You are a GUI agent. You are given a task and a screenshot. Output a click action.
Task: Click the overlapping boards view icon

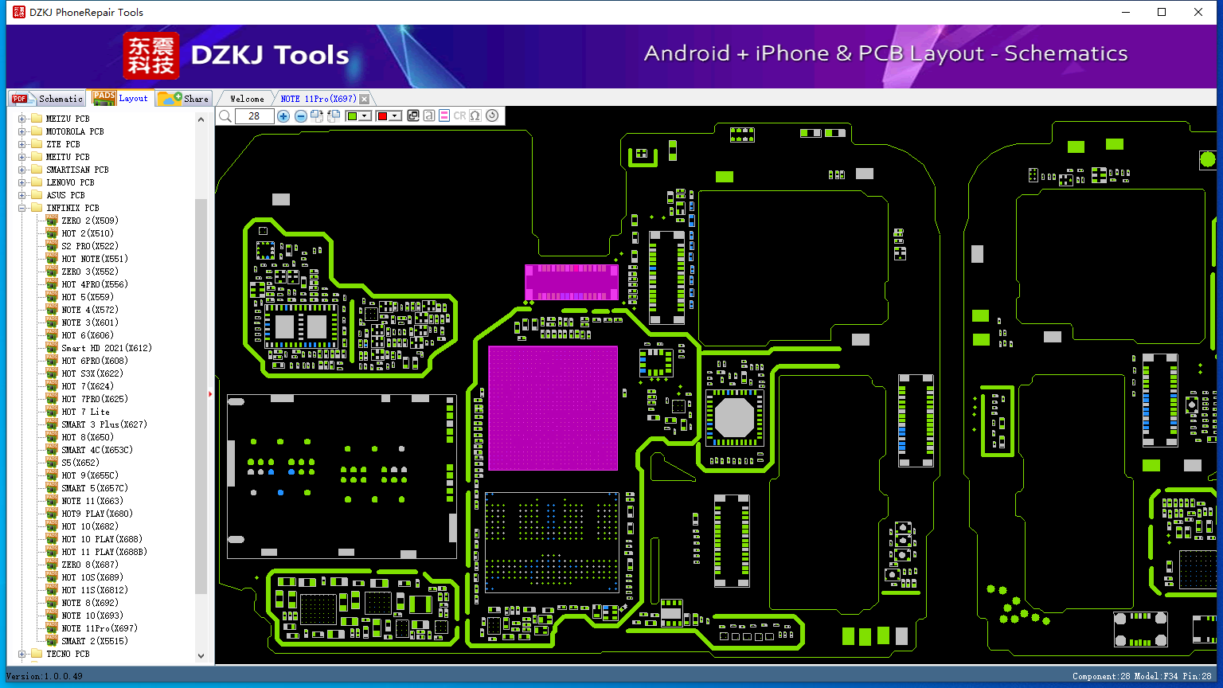coord(413,115)
